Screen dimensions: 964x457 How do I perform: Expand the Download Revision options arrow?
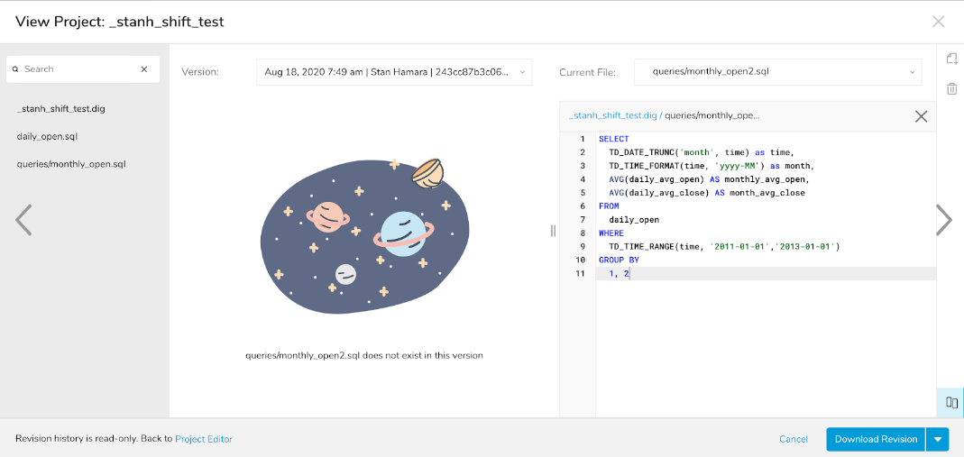938,439
